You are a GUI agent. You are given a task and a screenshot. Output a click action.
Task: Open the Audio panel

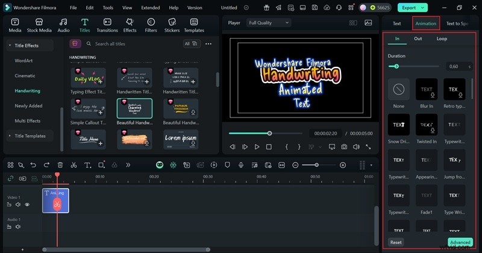coord(63,25)
